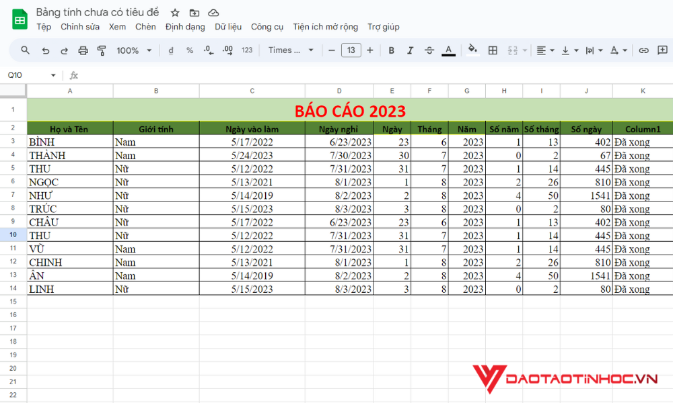Format as currency with the đ icon
Image resolution: width=673 pixels, height=403 pixels.
pos(171,50)
